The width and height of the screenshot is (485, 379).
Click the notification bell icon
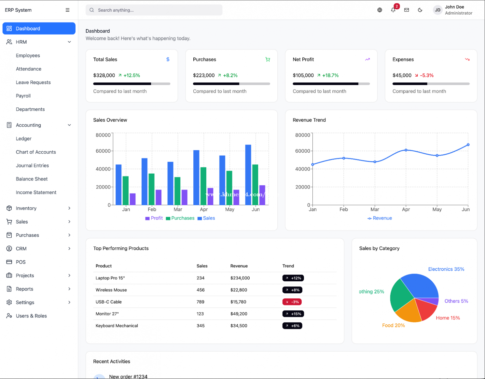coord(393,10)
